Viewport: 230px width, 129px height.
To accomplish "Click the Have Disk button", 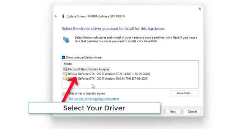I will coord(184,93).
